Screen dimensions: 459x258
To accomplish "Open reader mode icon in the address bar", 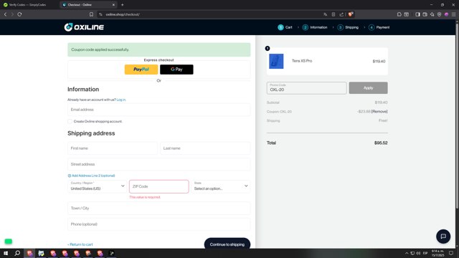I will point(333,14).
